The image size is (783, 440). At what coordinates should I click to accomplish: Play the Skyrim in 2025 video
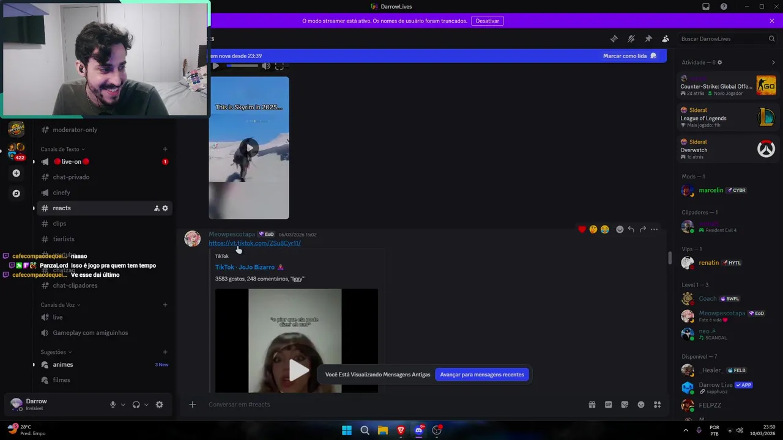coord(249,147)
